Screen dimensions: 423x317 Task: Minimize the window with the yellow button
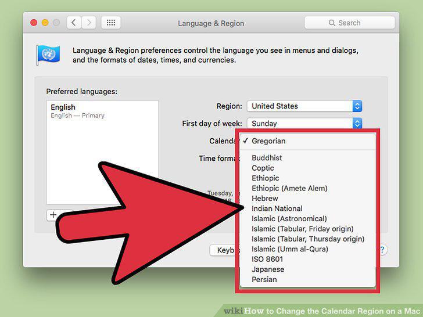coord(45,23)
